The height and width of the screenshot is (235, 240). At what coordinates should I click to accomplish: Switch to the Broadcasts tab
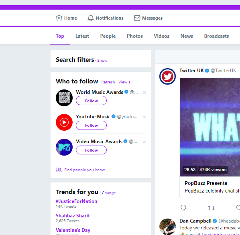[x=216, y=36]
